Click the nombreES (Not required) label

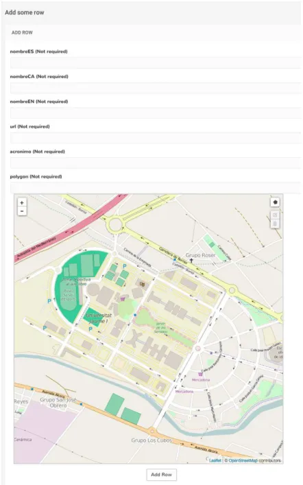tap(38, 51)
